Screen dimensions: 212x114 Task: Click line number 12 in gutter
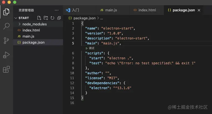coord(72,83)
